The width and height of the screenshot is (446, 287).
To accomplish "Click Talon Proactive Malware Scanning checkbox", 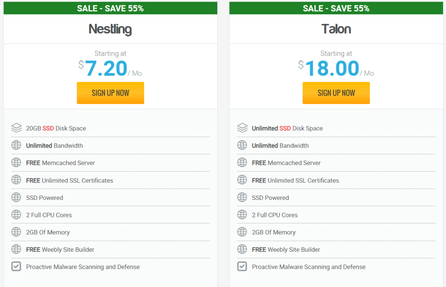I will (x=242, y=267).
